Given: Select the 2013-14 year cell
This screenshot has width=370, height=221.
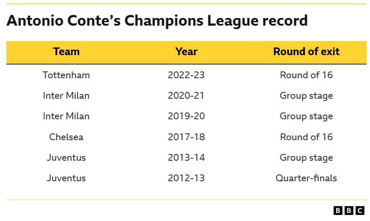Looking at the screenshot, I should 186,158.
